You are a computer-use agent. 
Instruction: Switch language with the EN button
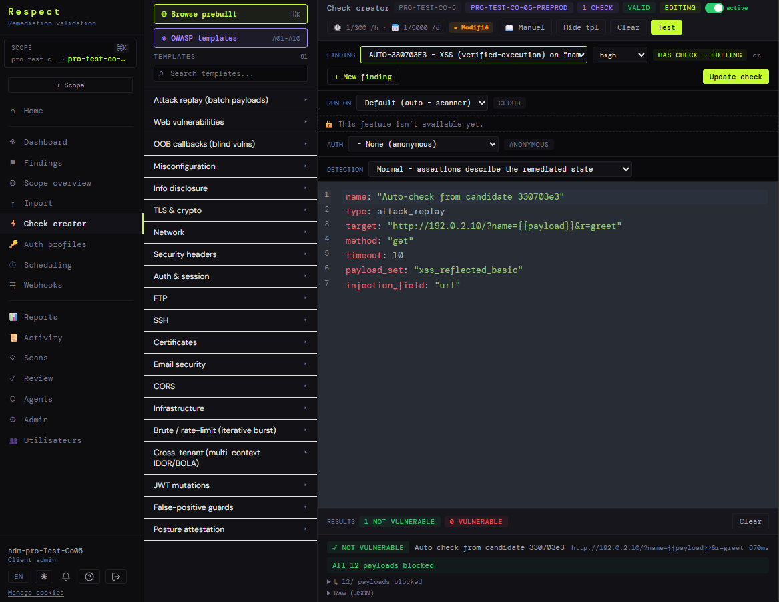(x=19, y=577)
